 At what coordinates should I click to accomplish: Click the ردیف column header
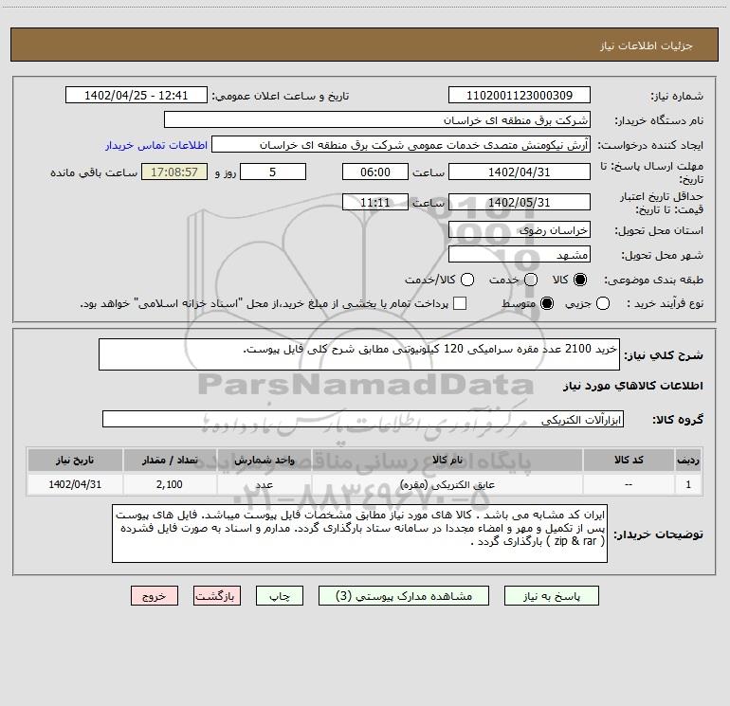688,460
